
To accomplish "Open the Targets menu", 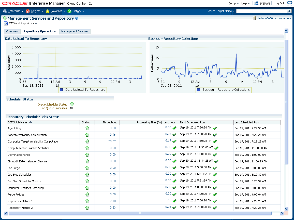I will click(x=37, y=11).
